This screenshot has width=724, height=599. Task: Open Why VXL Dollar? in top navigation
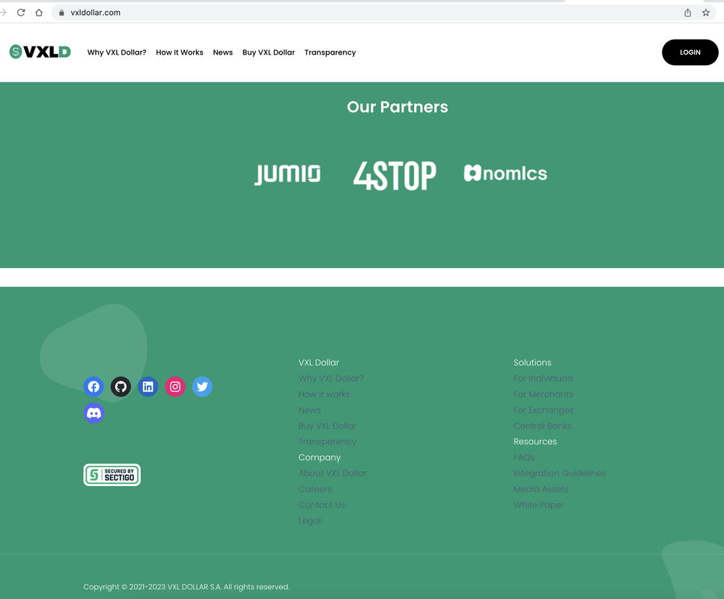tap(117, 52)
